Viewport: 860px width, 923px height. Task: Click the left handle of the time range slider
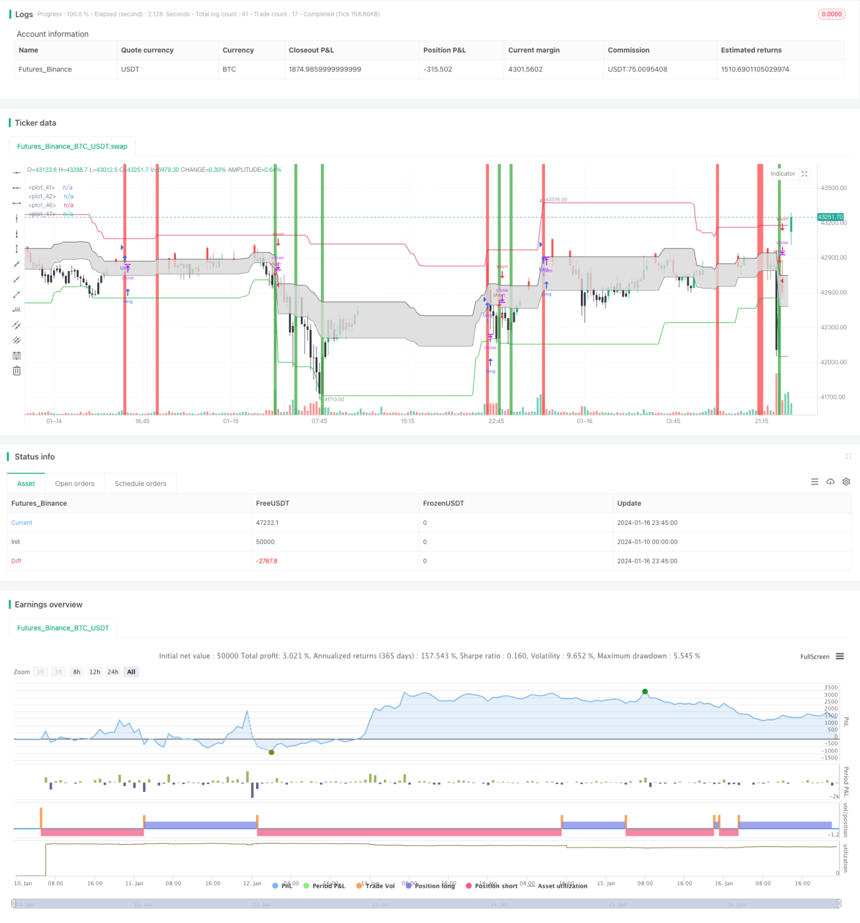pyautogui.click(x=15, y=904)
